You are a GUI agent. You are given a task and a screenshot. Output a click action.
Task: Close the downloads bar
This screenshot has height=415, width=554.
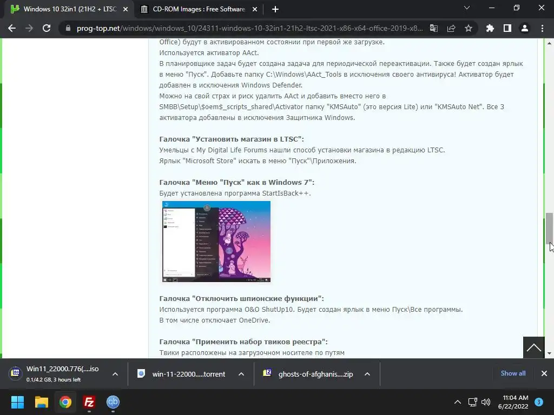point(544,373)
